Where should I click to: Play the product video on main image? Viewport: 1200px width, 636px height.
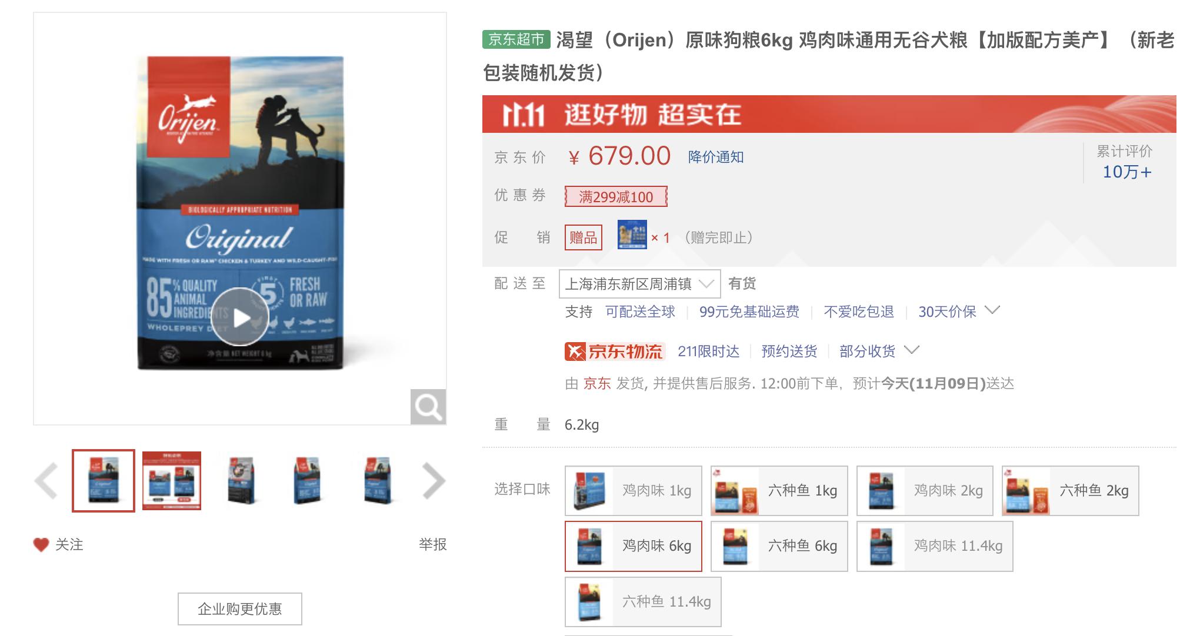pyautogui.click(x=240, y=317)
